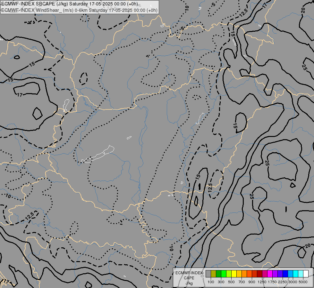Click the legend ECMWF-INDEX heading
The height and width of the screenshot is (288, 314).
click(x=189, y=273)
